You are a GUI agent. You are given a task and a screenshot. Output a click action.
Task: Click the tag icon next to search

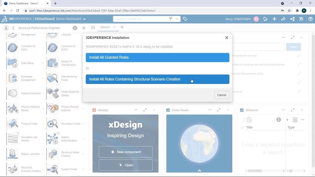[x=185, y=19]
